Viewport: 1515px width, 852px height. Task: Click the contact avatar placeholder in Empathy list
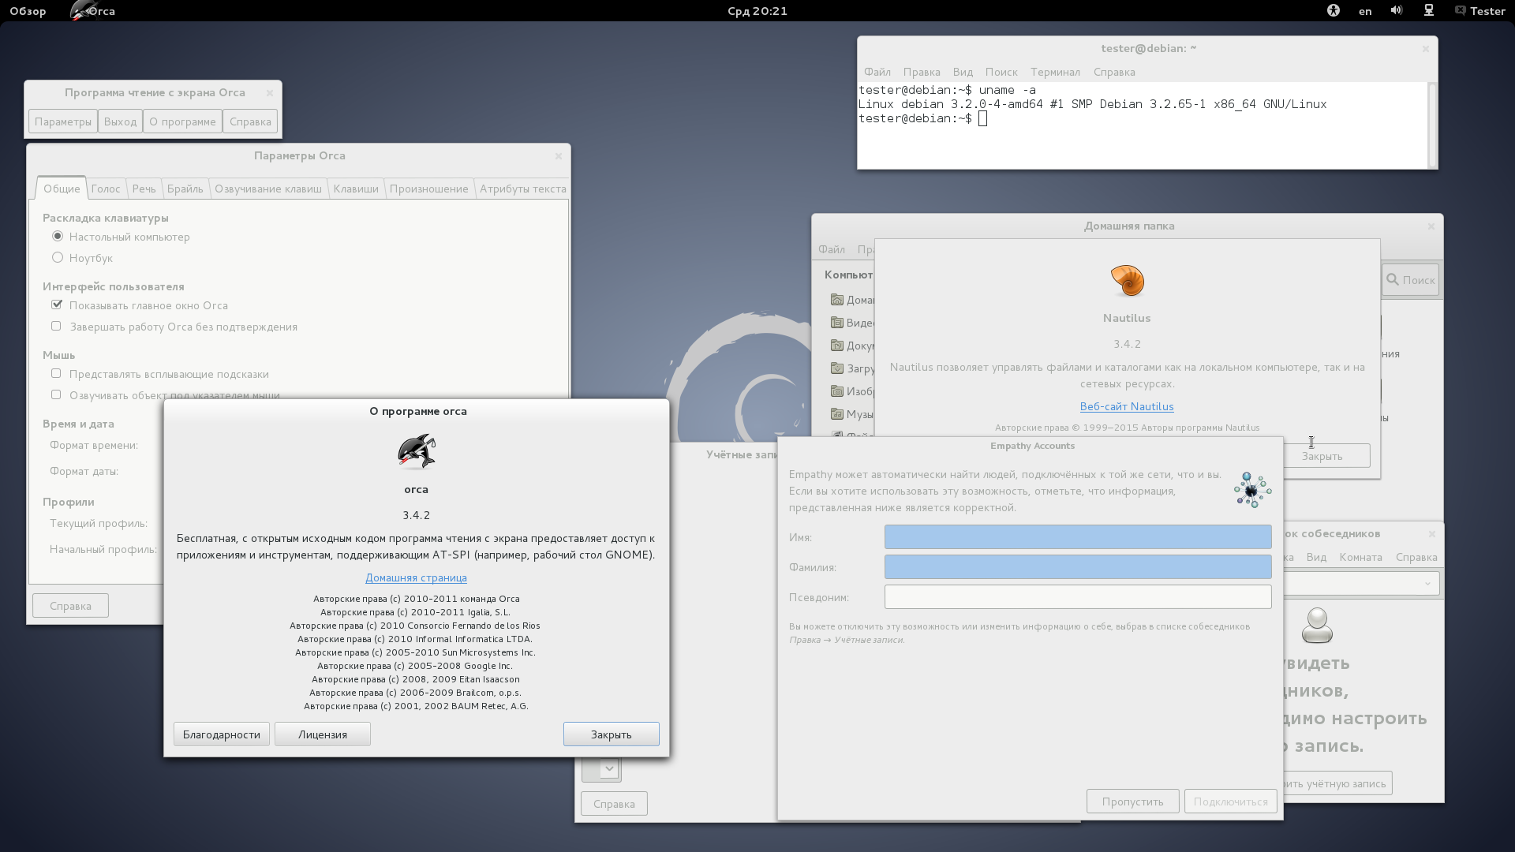1317,626
